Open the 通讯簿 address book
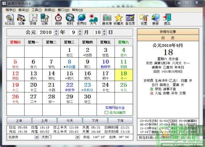This screenshot has height=147, width=205. 107,19
